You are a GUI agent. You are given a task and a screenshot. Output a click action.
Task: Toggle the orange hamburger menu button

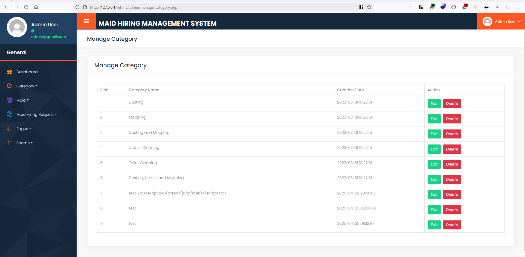(x=86, y=21)
